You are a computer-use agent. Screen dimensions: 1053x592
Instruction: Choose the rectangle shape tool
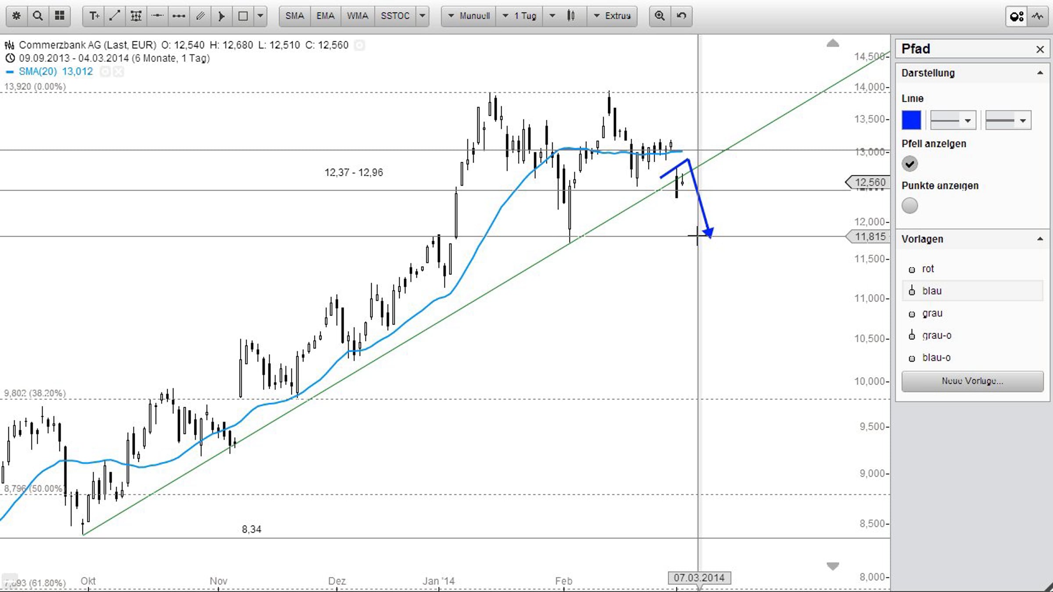pos(243,16)
